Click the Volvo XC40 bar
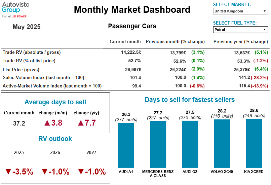 [x=222, y=143]
